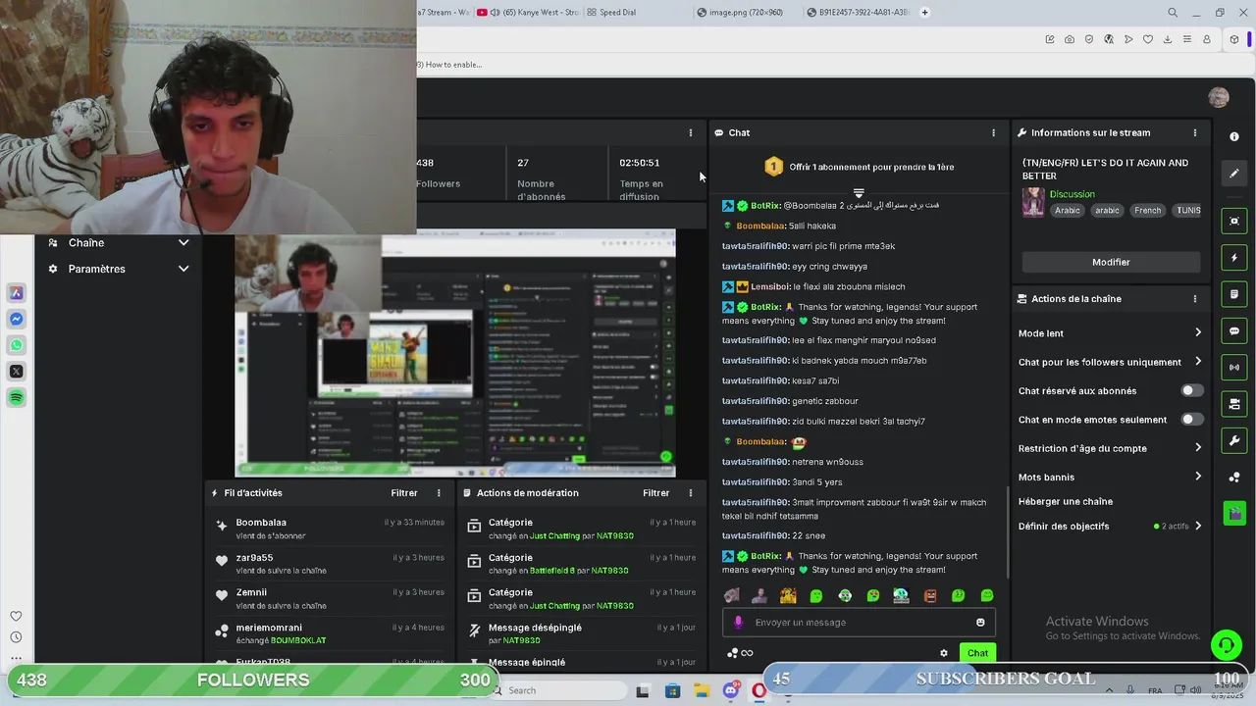The height and width of the screenshot is (706, 1256).
Task: Open the green headset support bubble
Action: click(x=1226, y=644)
